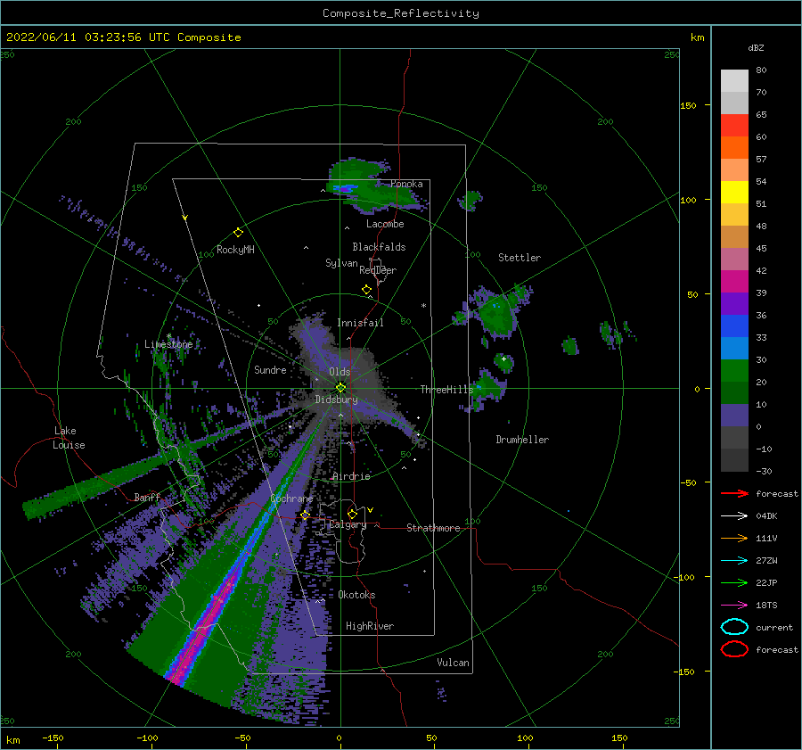802x750 pixels.
Task: Click the Vulcan town label
Action: point(454,663)
